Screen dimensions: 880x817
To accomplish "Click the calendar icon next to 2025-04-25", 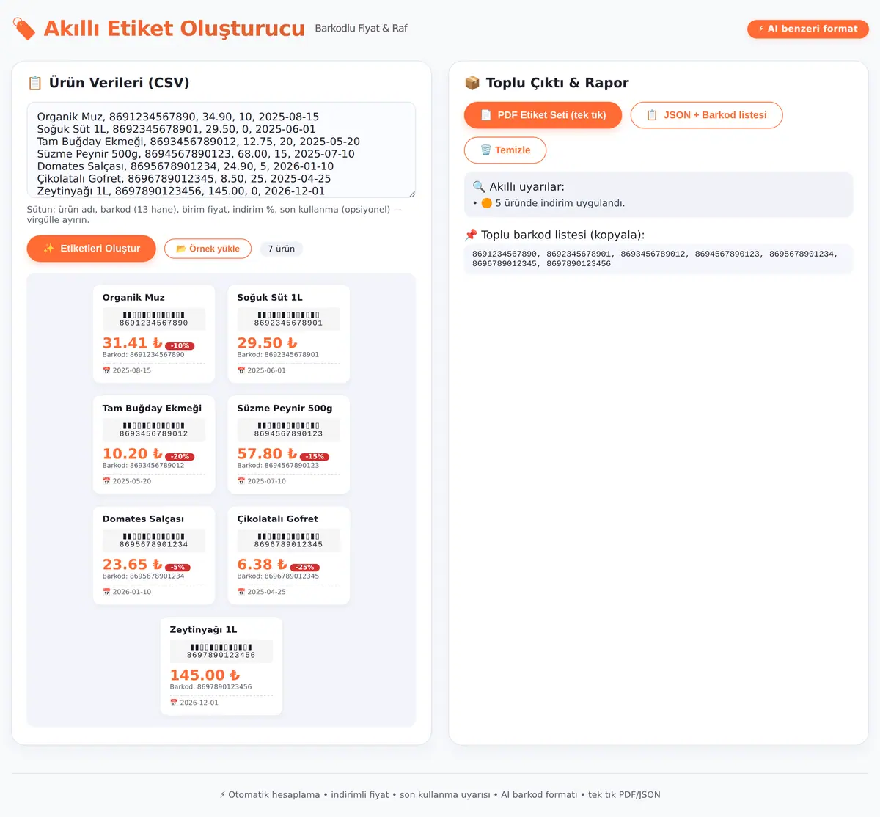I will point(241,592).
